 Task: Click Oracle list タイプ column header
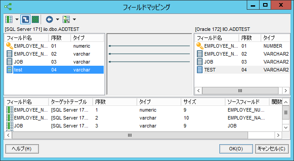(x=275, y=38)
